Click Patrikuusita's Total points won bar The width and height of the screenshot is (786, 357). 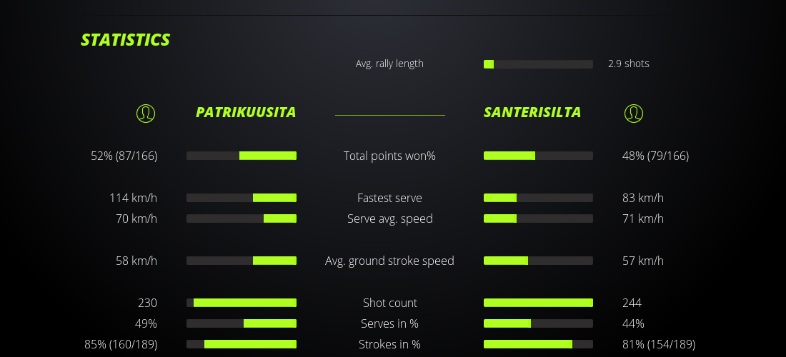click(x=242, y=156)
